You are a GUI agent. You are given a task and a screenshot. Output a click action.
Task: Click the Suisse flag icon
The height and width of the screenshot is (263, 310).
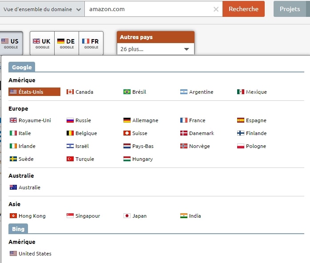pos(127,133)
